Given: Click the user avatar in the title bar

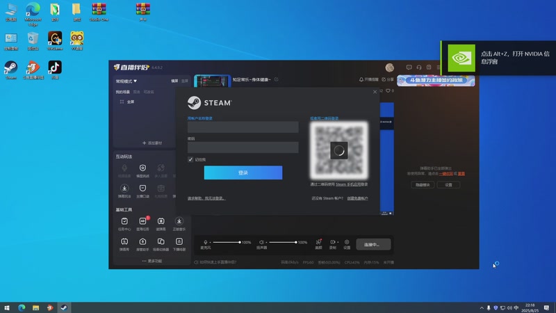Looking at the screenshot, I should click(390, 67).
